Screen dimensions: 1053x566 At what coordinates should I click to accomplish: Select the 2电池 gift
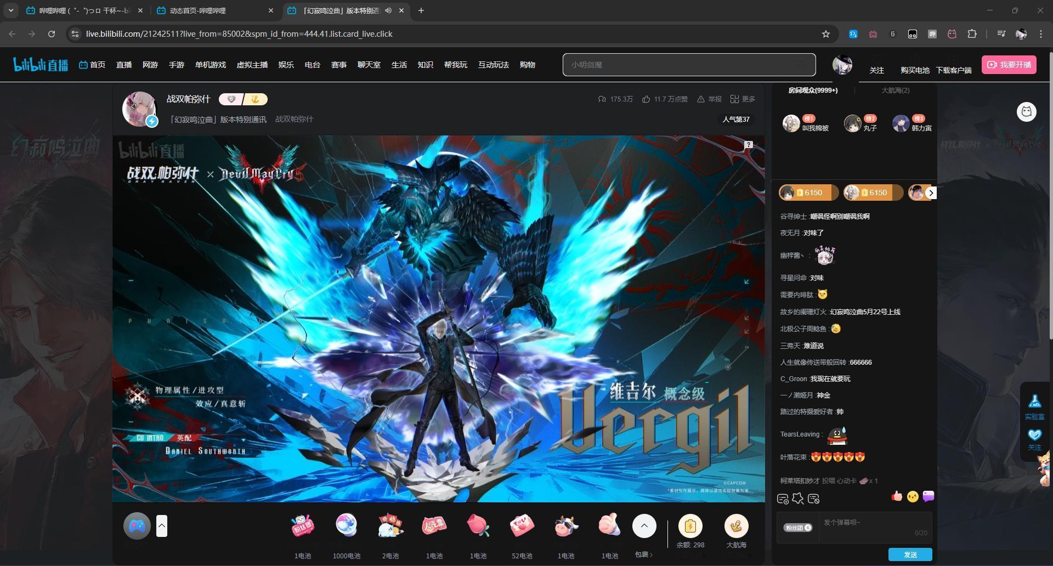click(390, 525)
